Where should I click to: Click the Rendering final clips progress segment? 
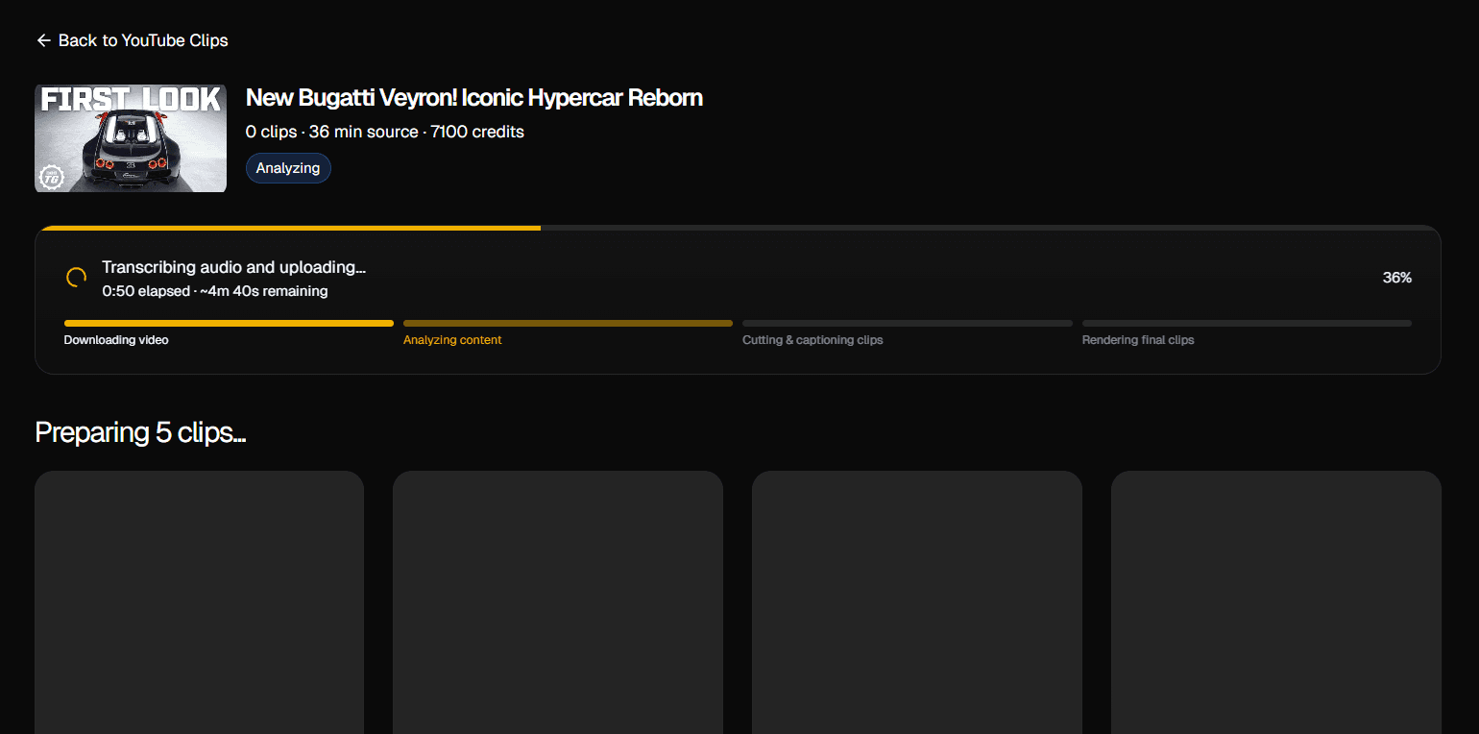(1246, 324)
